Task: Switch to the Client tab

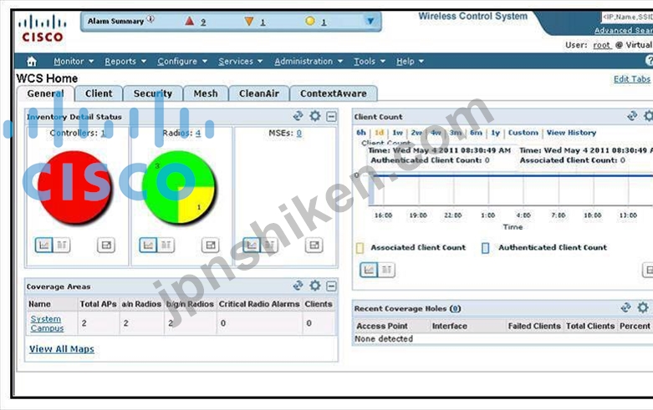Action: [x=99, y=94]
